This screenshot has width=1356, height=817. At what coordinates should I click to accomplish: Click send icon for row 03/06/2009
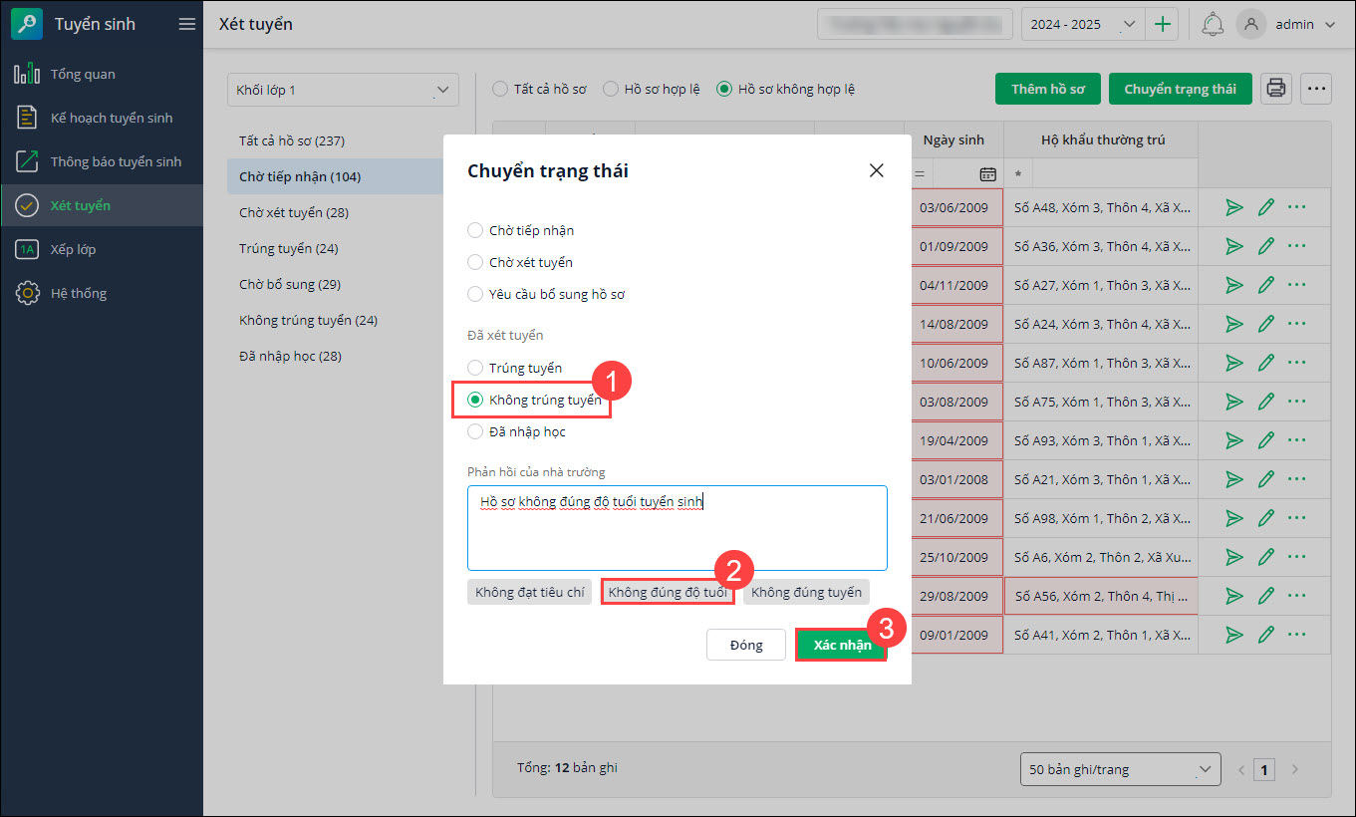[x=1234, y=207]
